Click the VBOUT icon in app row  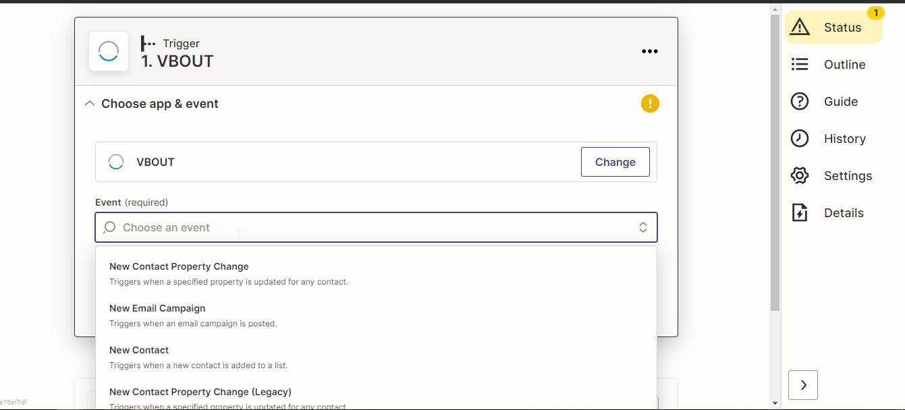(x=116, y=162)
